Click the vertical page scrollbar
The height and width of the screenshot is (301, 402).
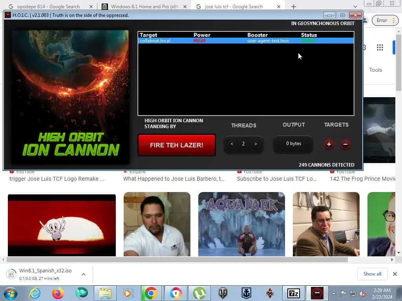pyautogui.click(x=398, y=62)
